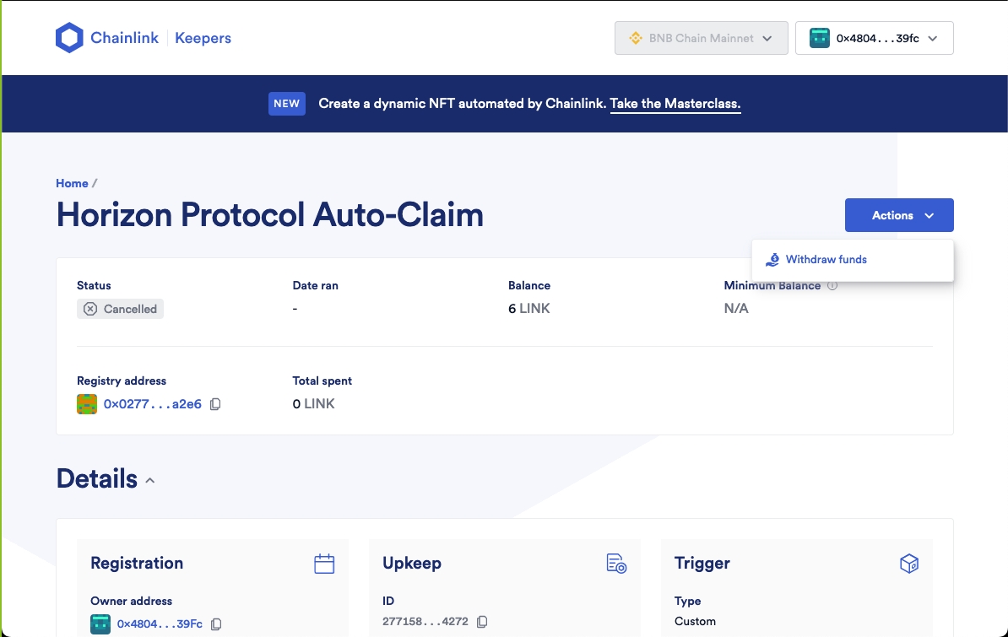The width and height of the screenshot is (1008, 637).
Task: Copy the upkeep ID with clipboard icon
Action: [482, 622]
